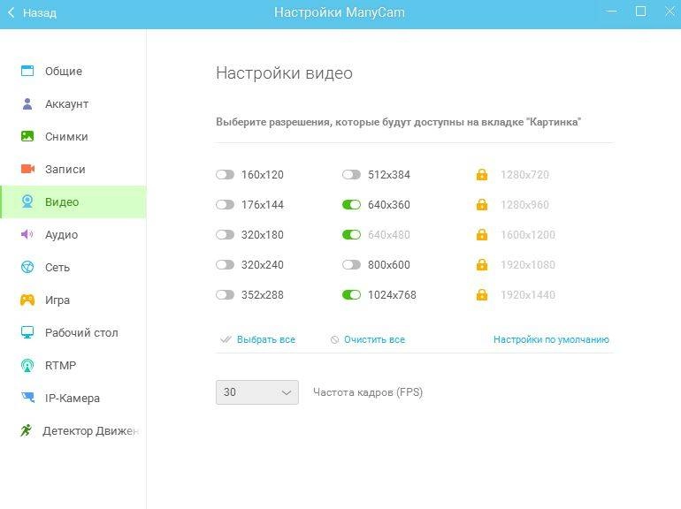Go to the Аккаунт settings section
Viewport: 681px width, 509px height.
[x=73, y=103]
